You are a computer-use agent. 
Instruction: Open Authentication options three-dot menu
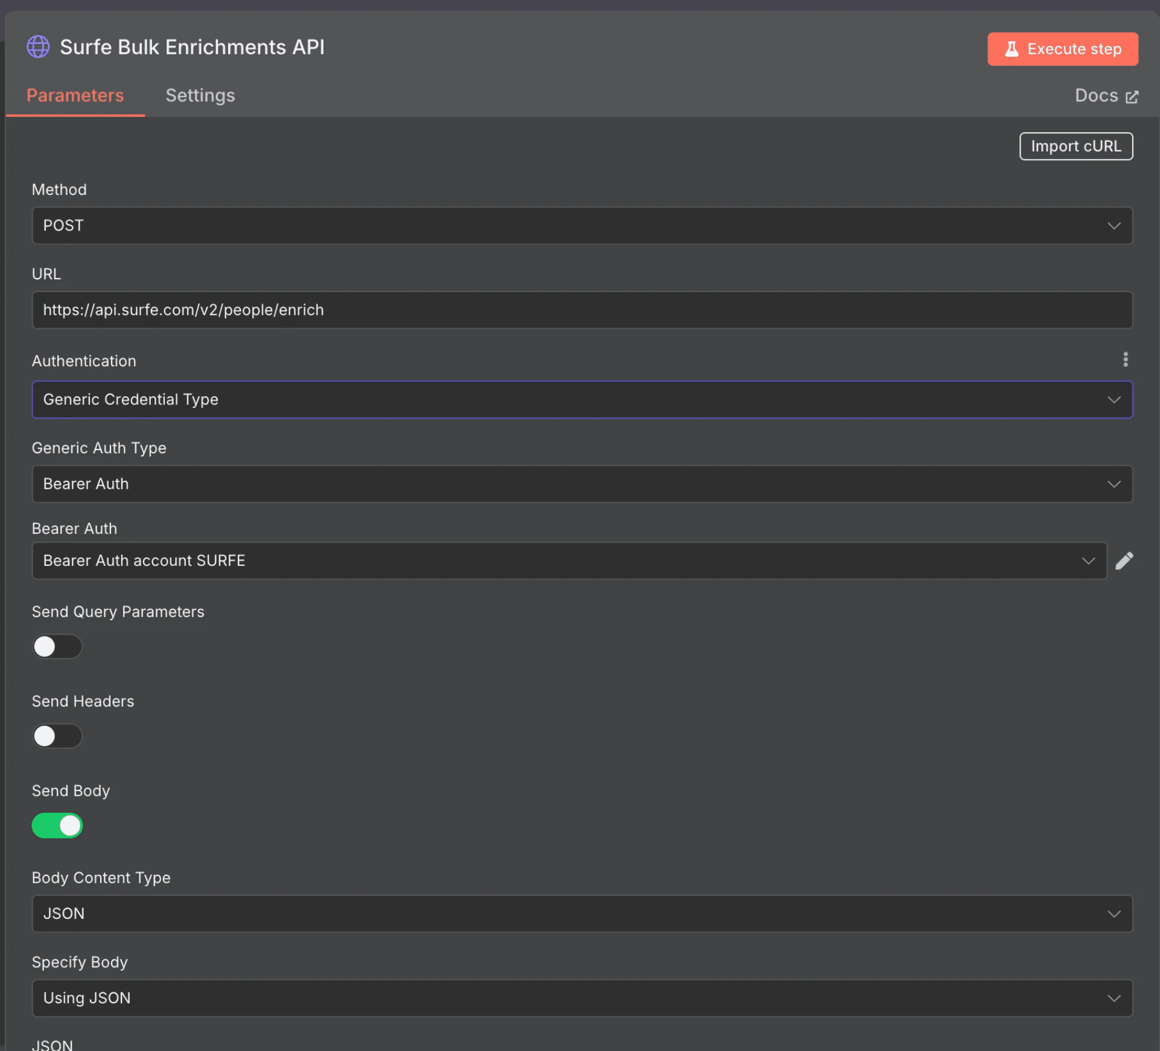point(1125,360)
